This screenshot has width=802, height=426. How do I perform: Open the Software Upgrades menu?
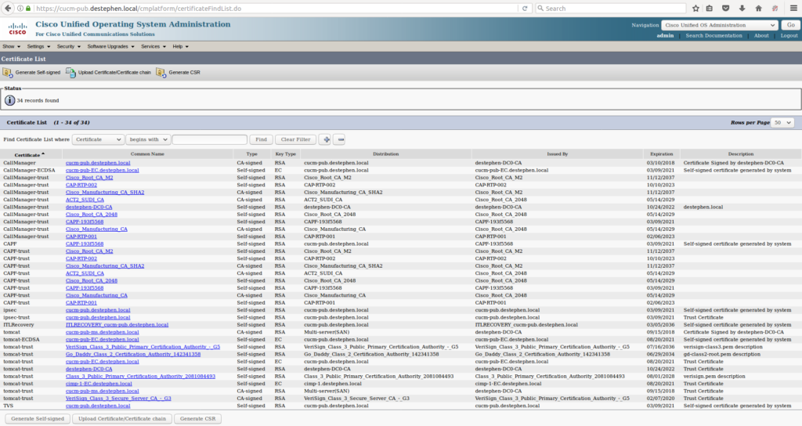110,46
